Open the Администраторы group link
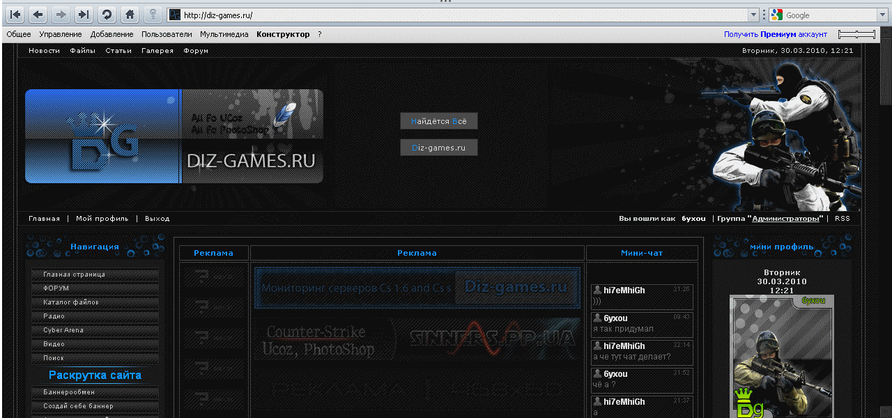Image resolution: width=892 pixels, height=418 pixels. click(x=785, y=219)
